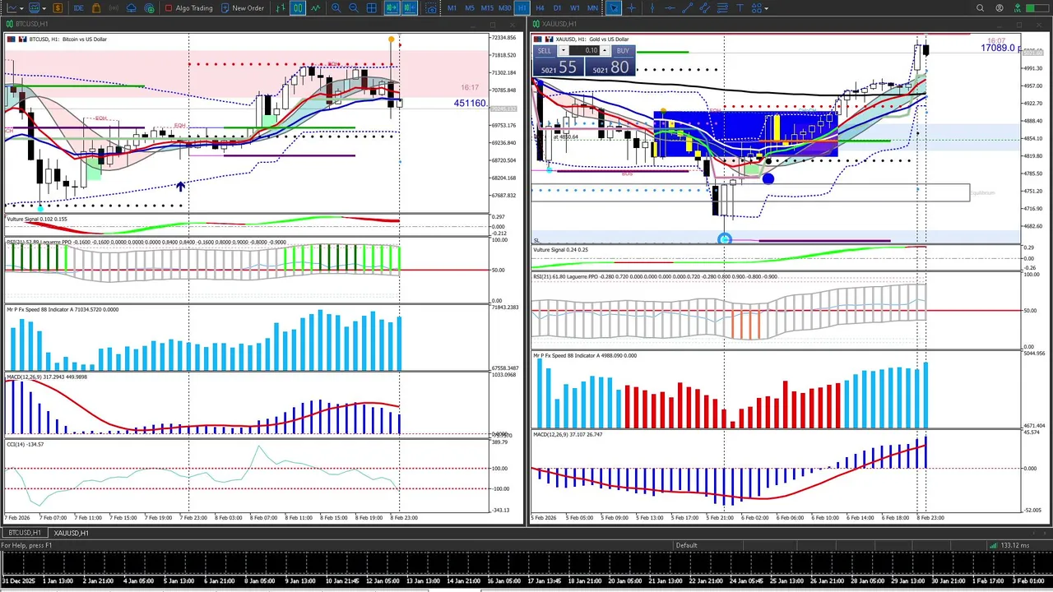This screenshot has width=1053, height=592.
Task: Zoom in on the chart
Action: (x=336, y=8)
